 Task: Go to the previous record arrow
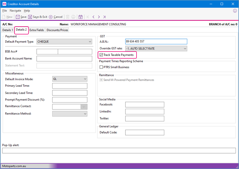pos(93,17)
